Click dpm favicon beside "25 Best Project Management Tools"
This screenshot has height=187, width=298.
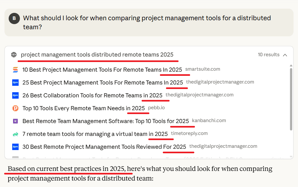[15, 83]
